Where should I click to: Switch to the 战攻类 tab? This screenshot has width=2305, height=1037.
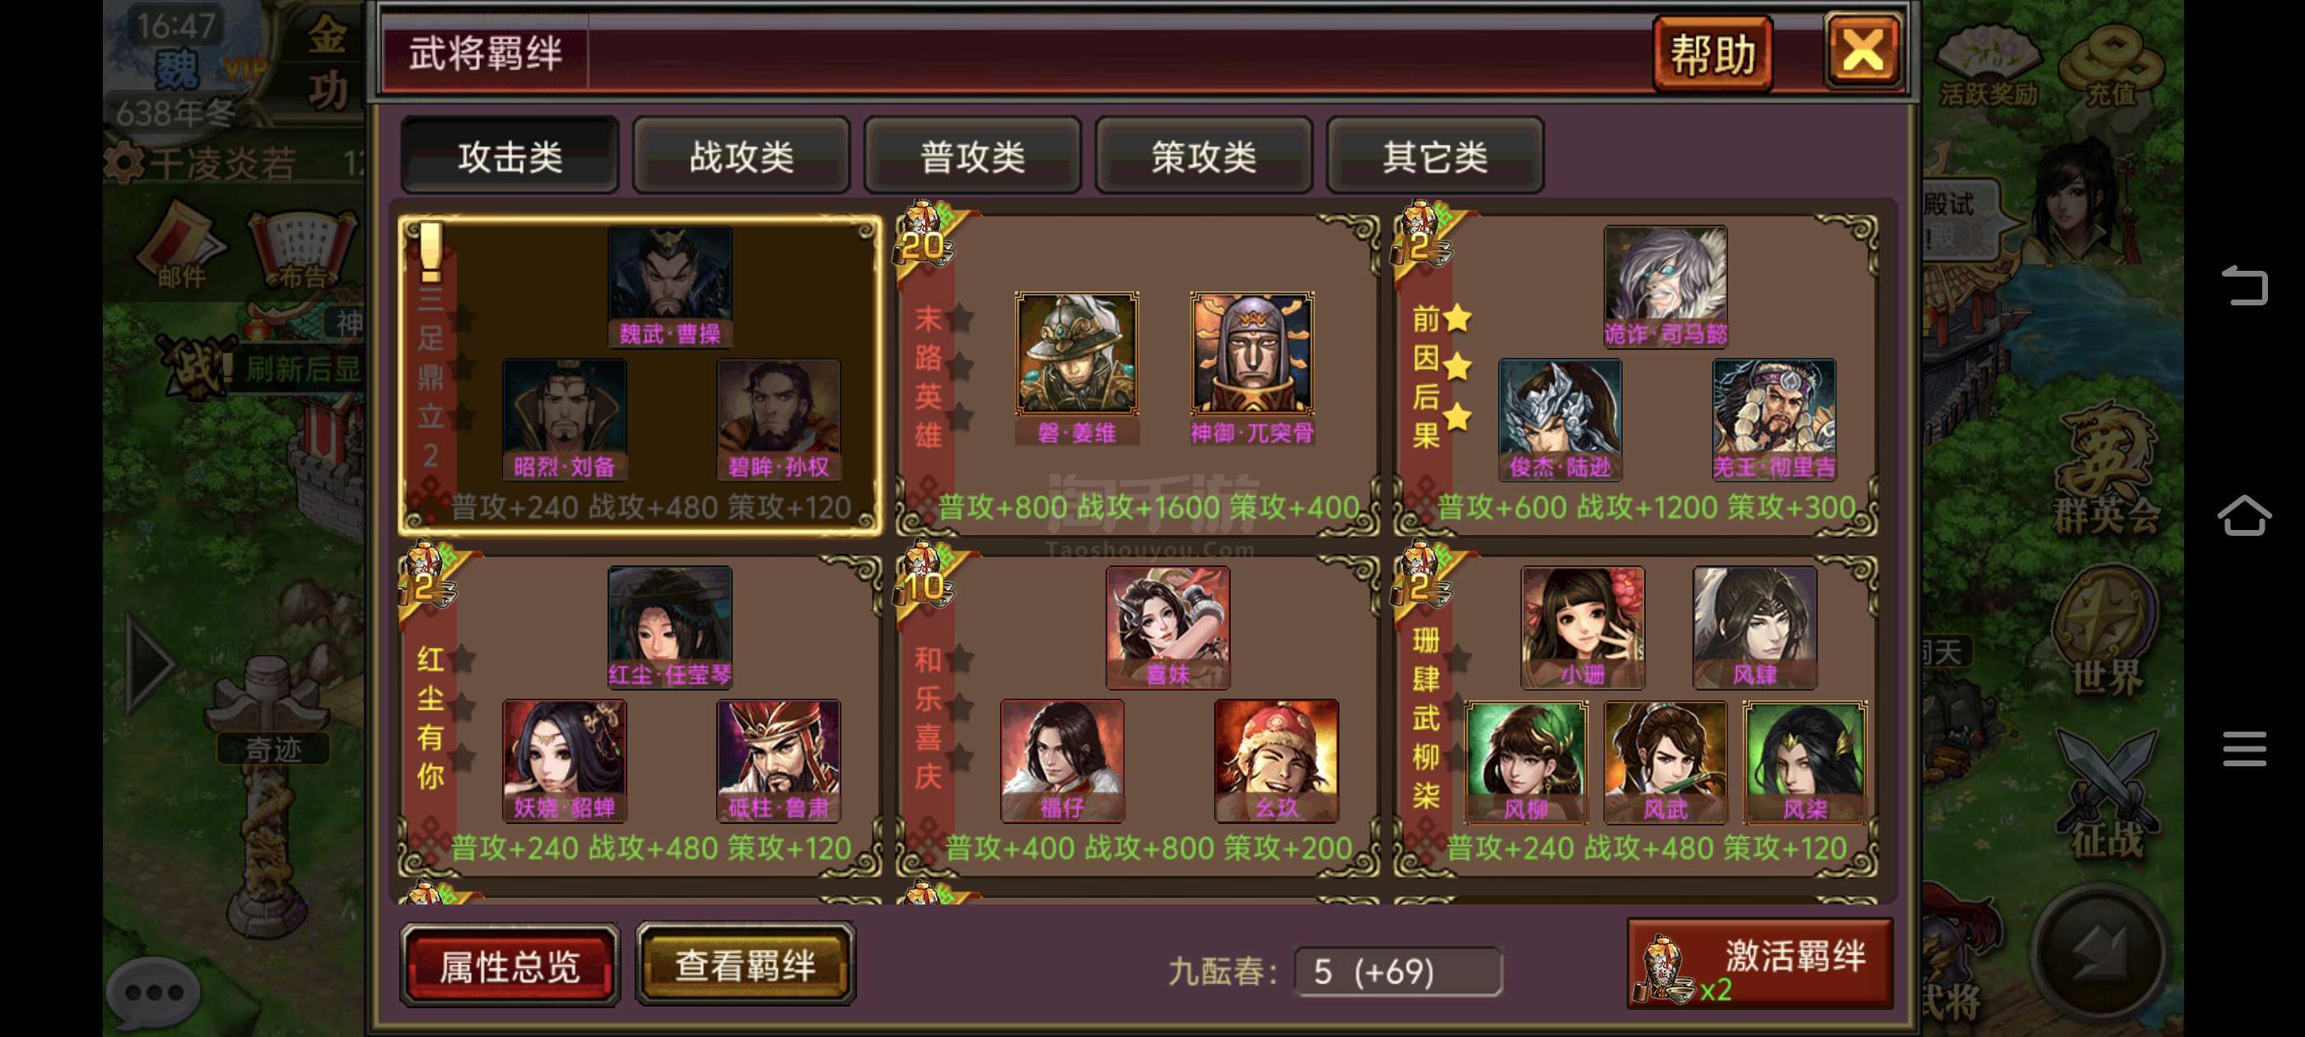tap(741, 156)
